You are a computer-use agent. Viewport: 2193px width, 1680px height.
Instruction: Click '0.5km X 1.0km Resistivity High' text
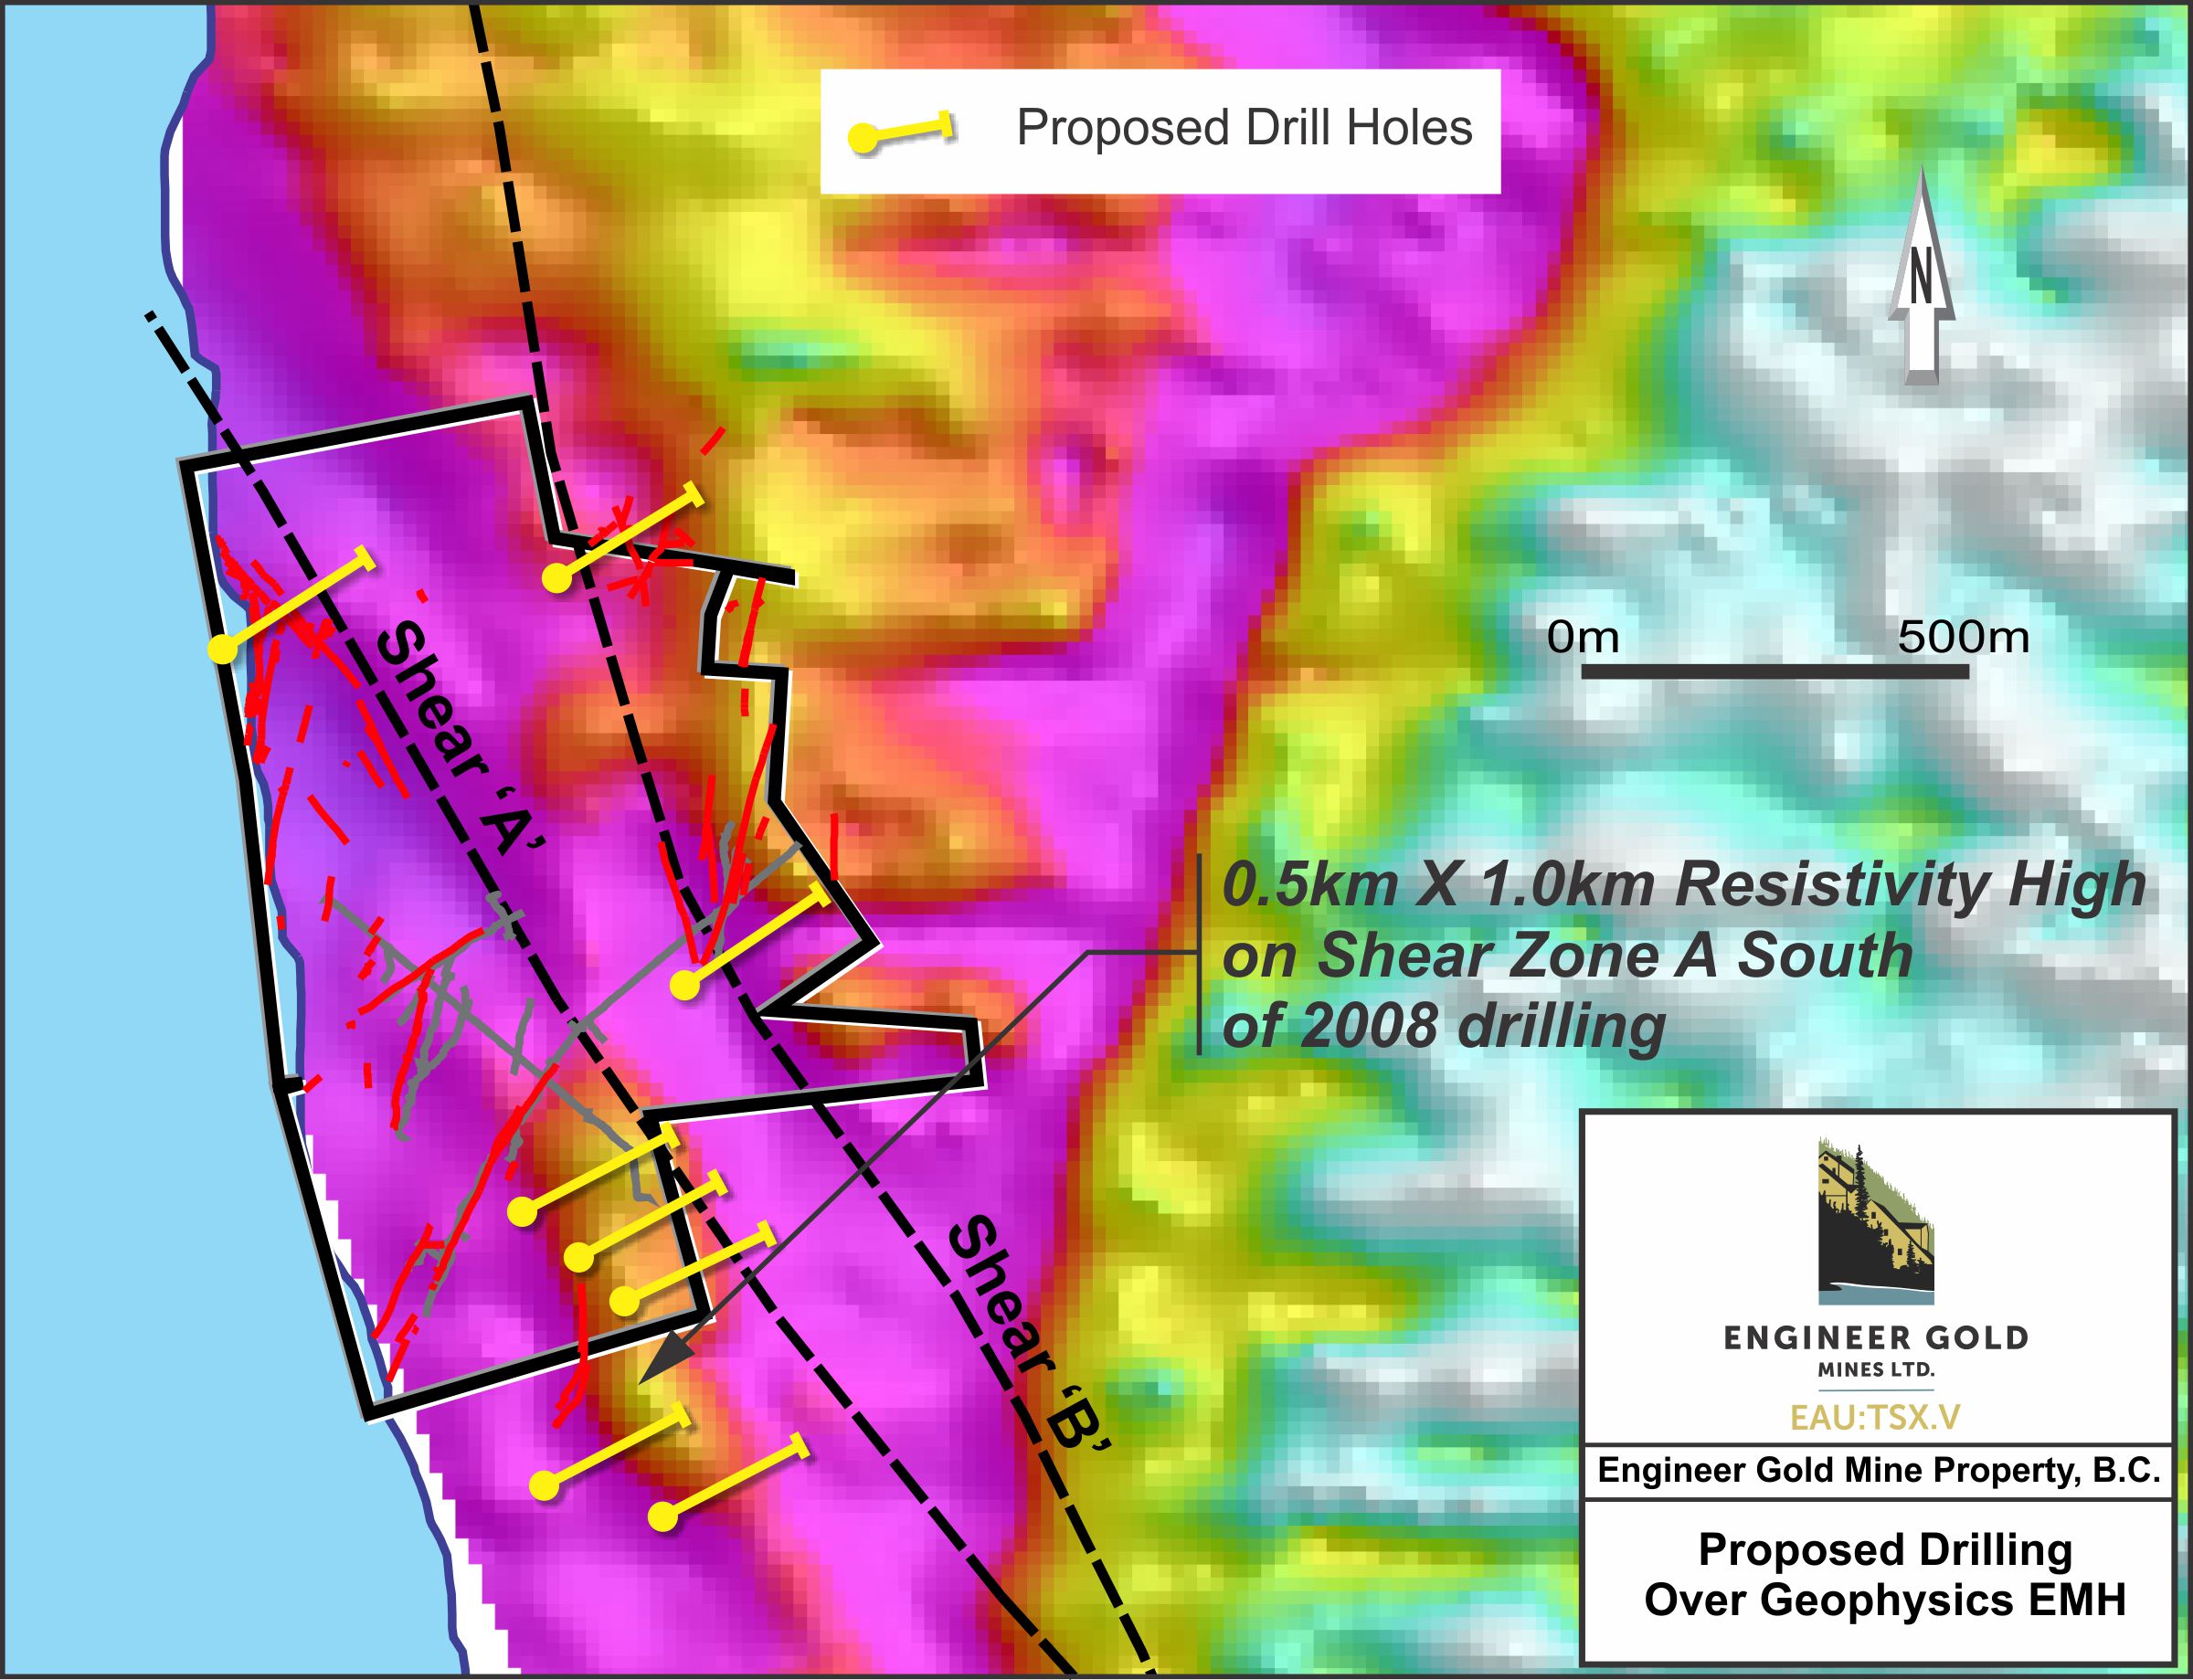click(1685, 885)
